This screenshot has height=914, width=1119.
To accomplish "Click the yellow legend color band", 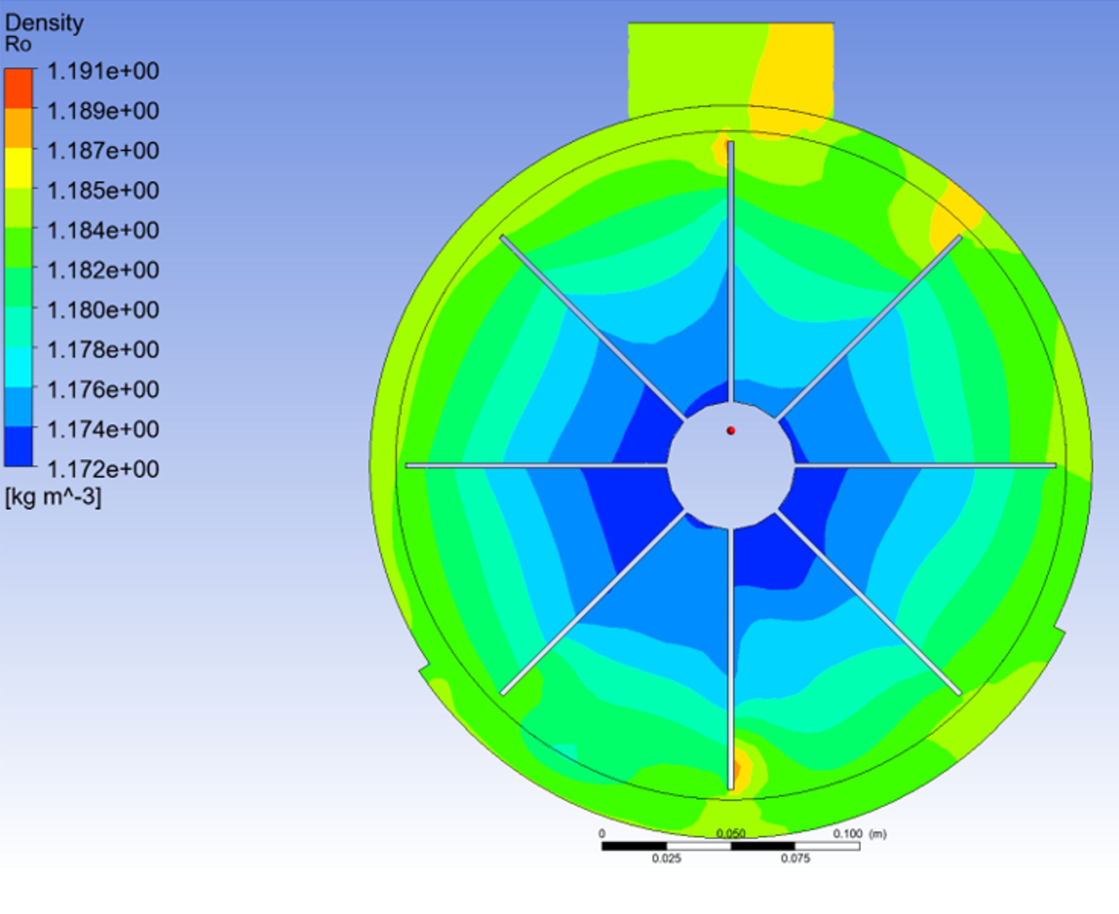I will click(x=18, y=168).
